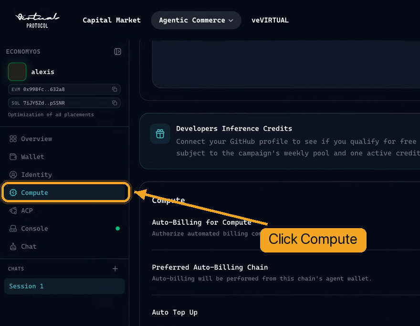Viewport: 420px width, 326px height.
Task: Click the EVM address field
Action: coord(64,89)
